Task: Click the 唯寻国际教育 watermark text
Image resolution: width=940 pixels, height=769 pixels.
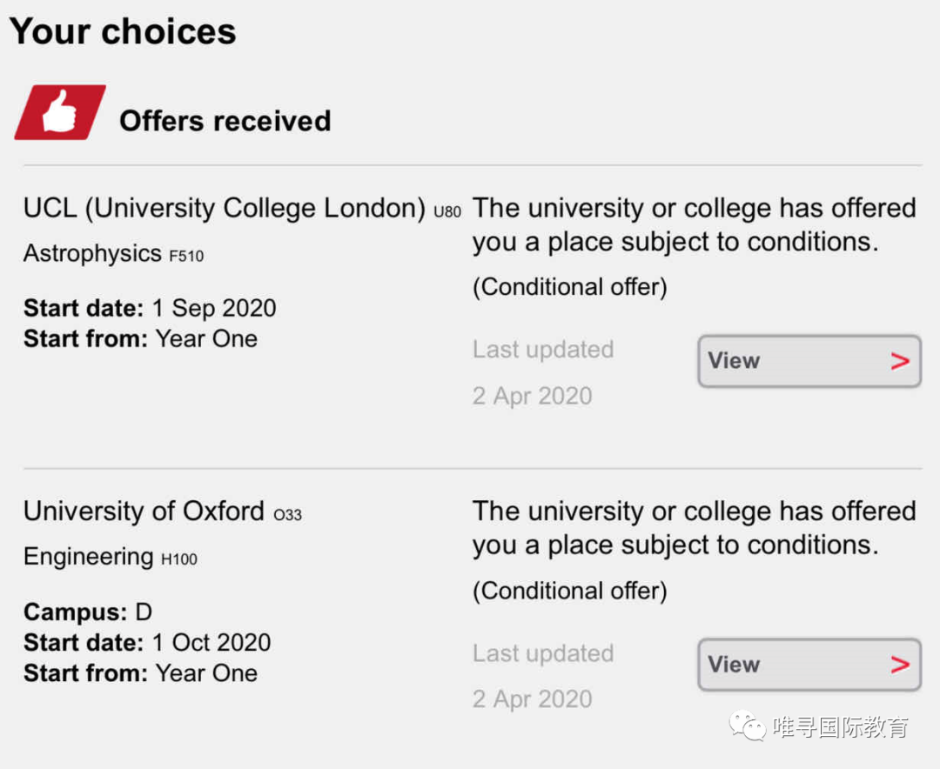Action: [x=841, y=726]
